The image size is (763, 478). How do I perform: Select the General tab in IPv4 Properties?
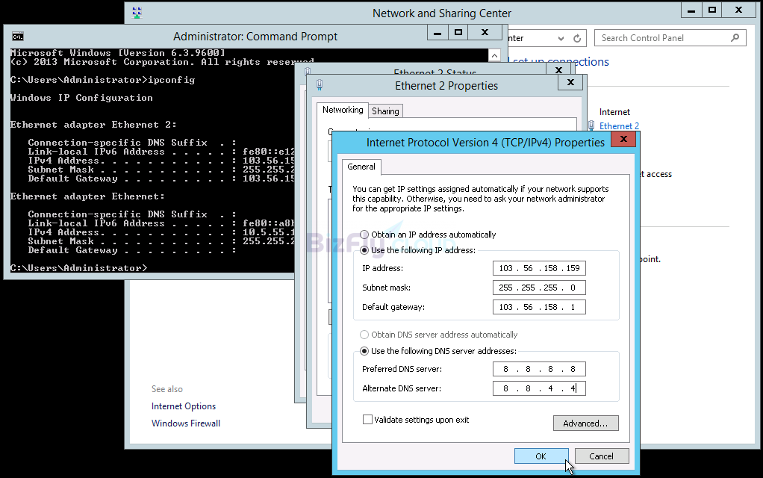pos(361,167)
